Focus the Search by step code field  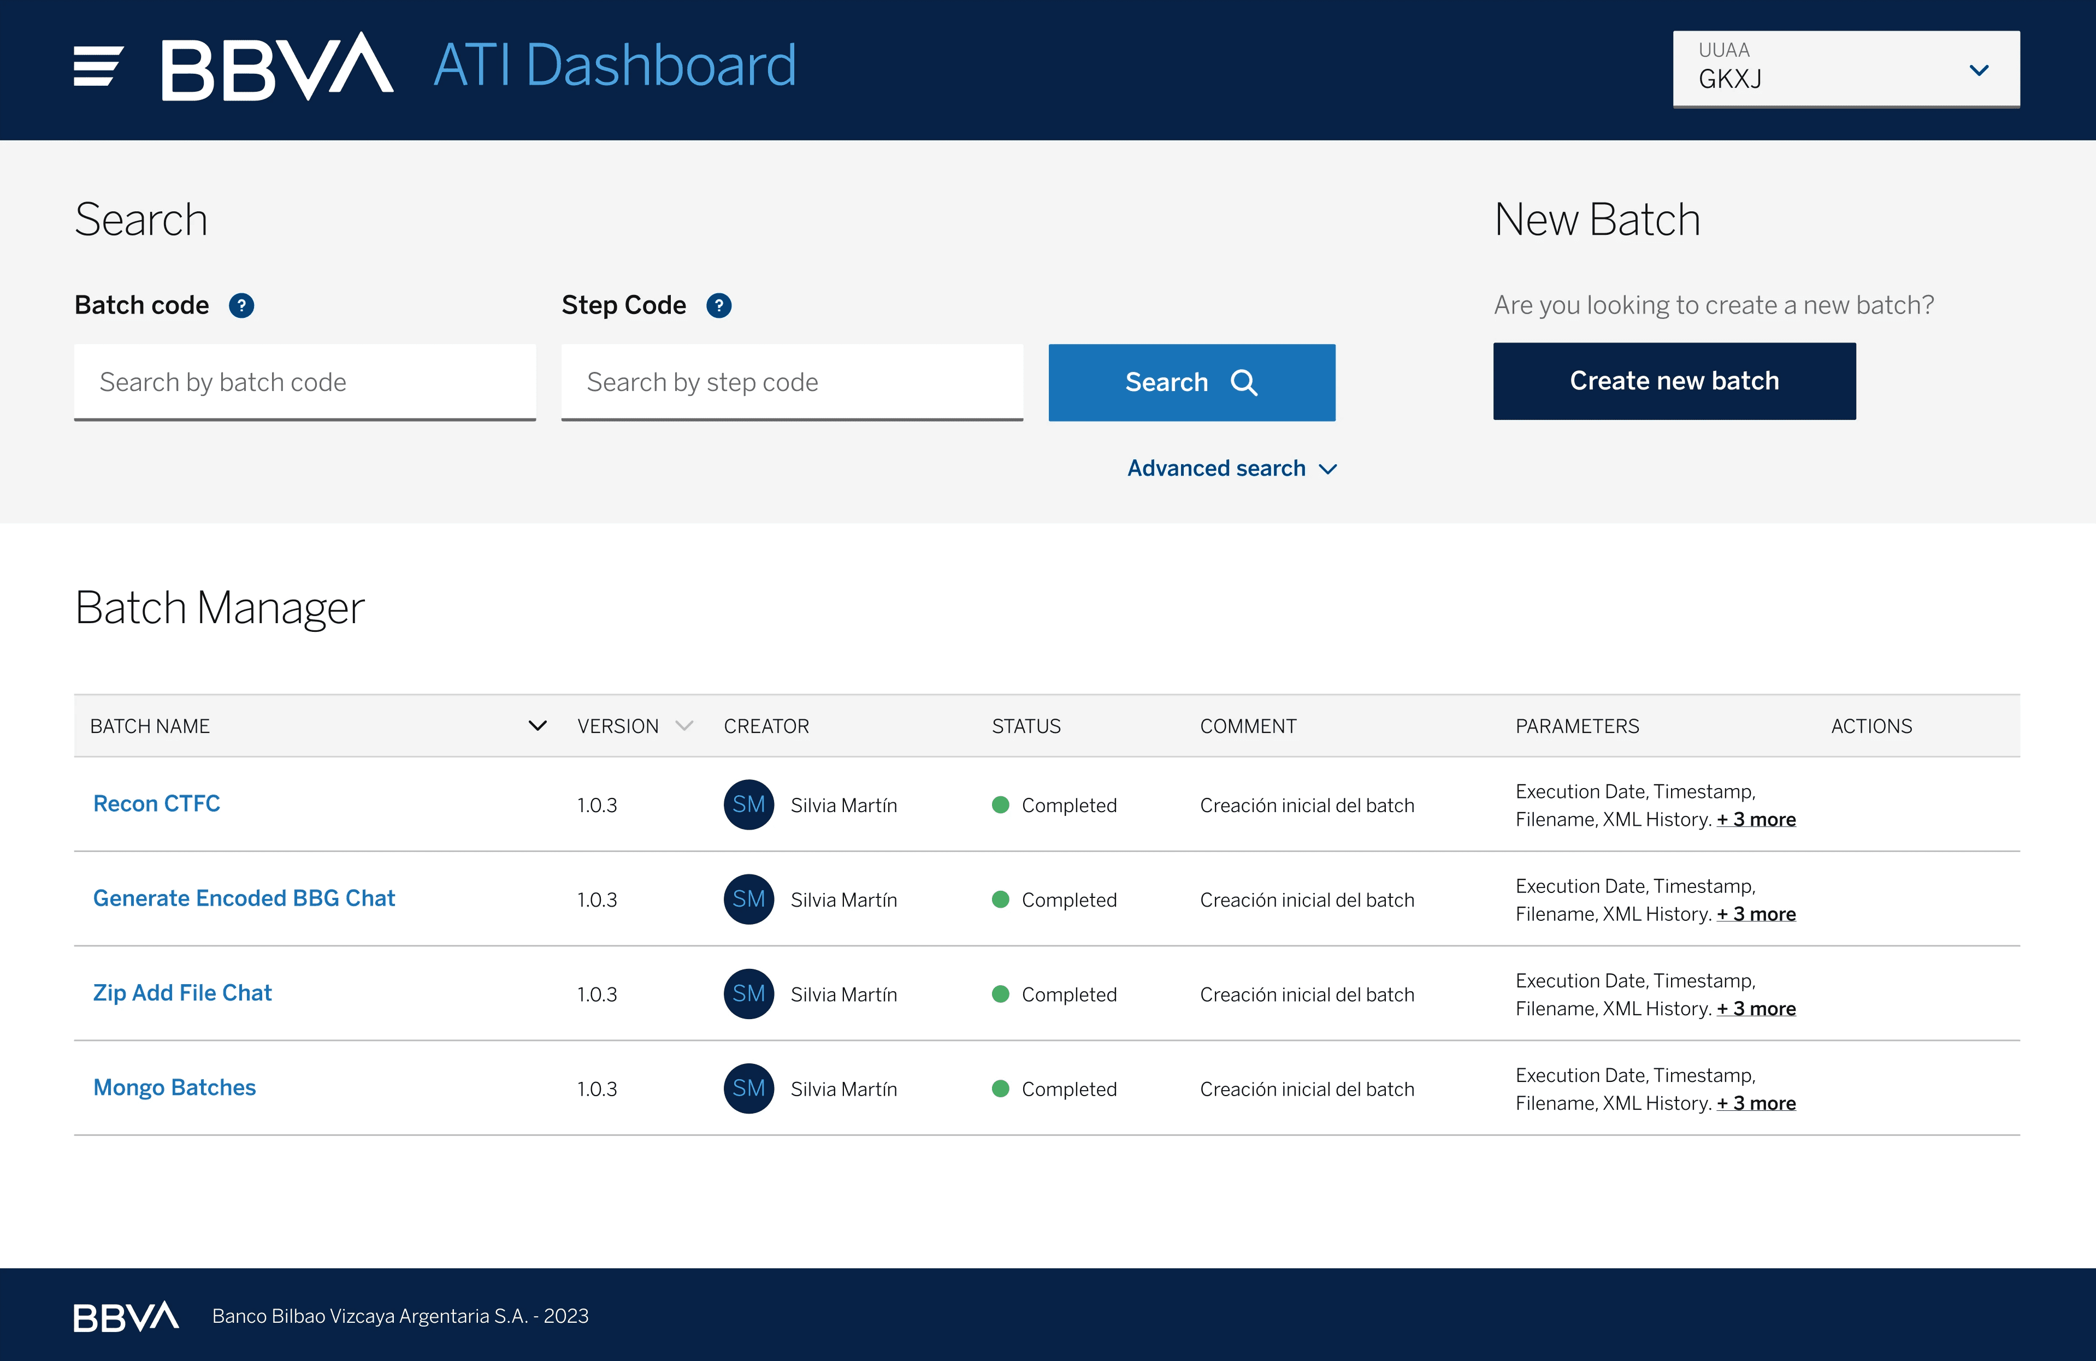792,382
